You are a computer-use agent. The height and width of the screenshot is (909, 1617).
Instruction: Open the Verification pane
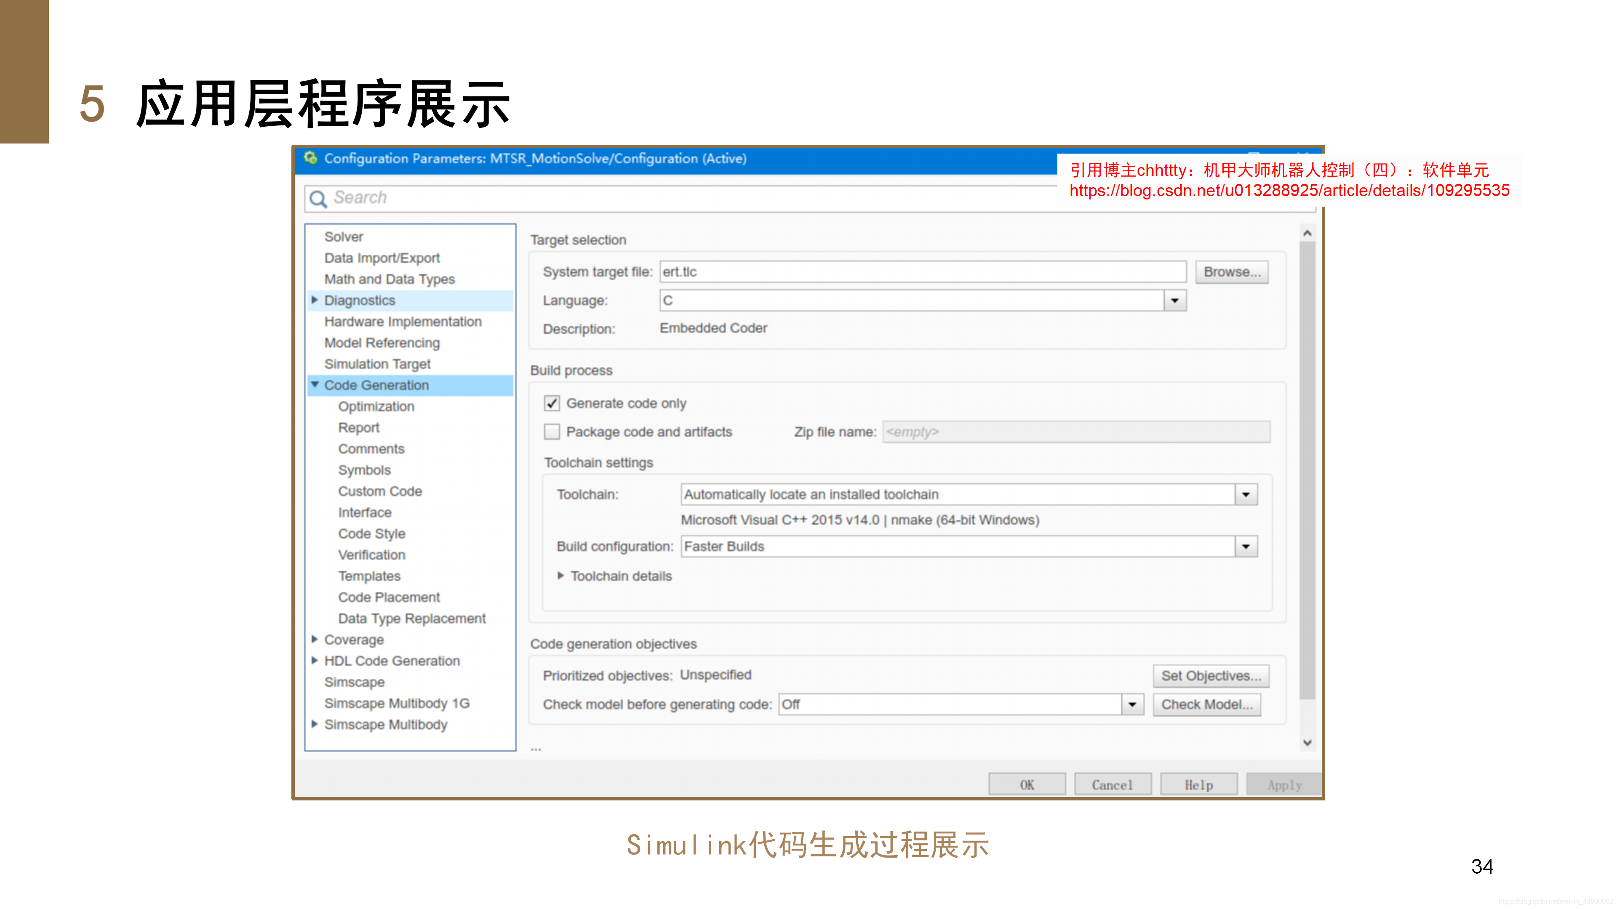point(371,555)
